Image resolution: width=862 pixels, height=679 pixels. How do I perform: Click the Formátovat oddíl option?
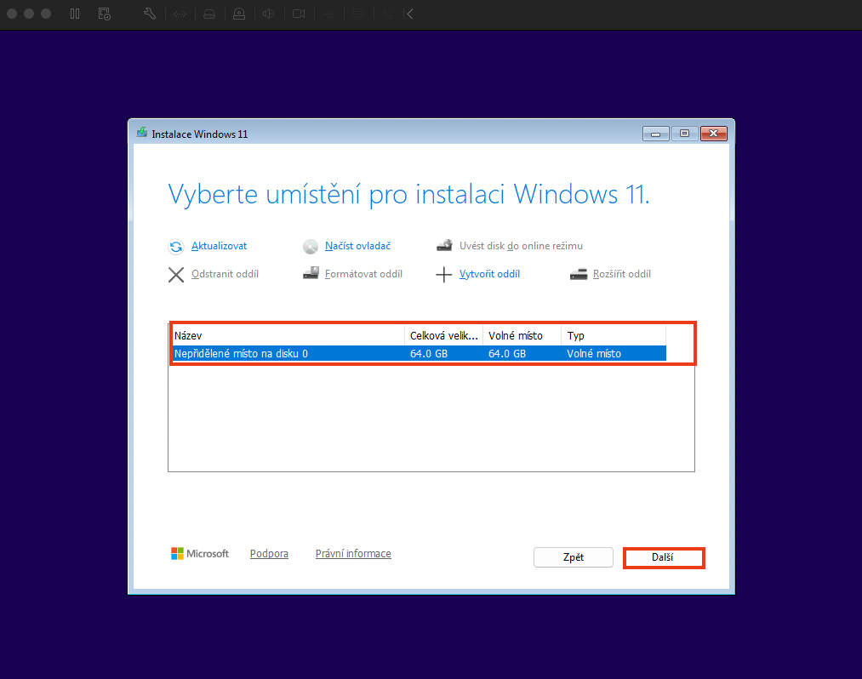coord(363,274)
